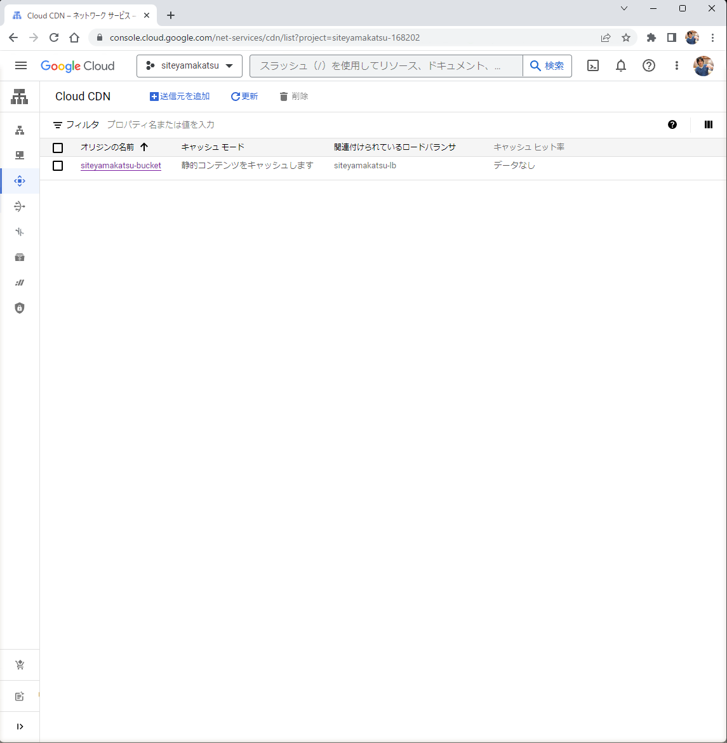Open the Google account avatar in console header
Image resolution: width=727 pixels, height=743 pixels.
click(704, 66)
